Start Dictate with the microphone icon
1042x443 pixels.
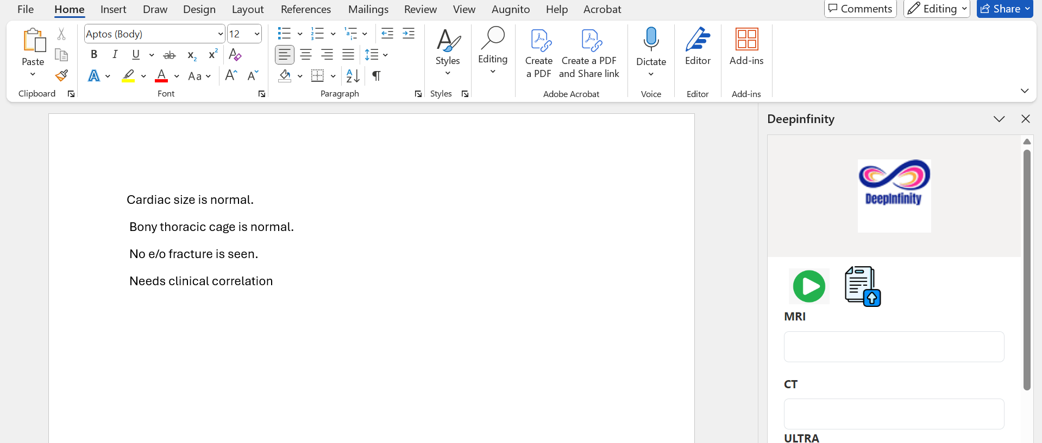coord(651,40)
